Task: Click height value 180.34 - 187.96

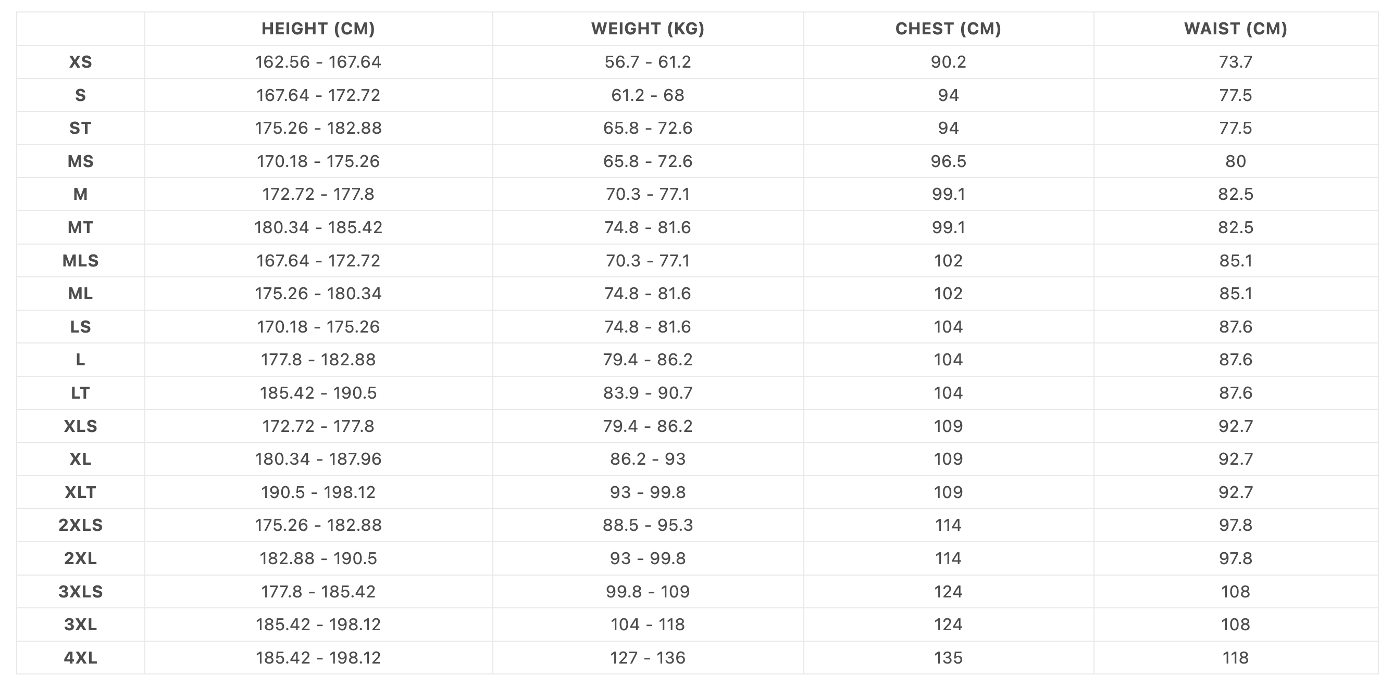Action: pos(318,459)
